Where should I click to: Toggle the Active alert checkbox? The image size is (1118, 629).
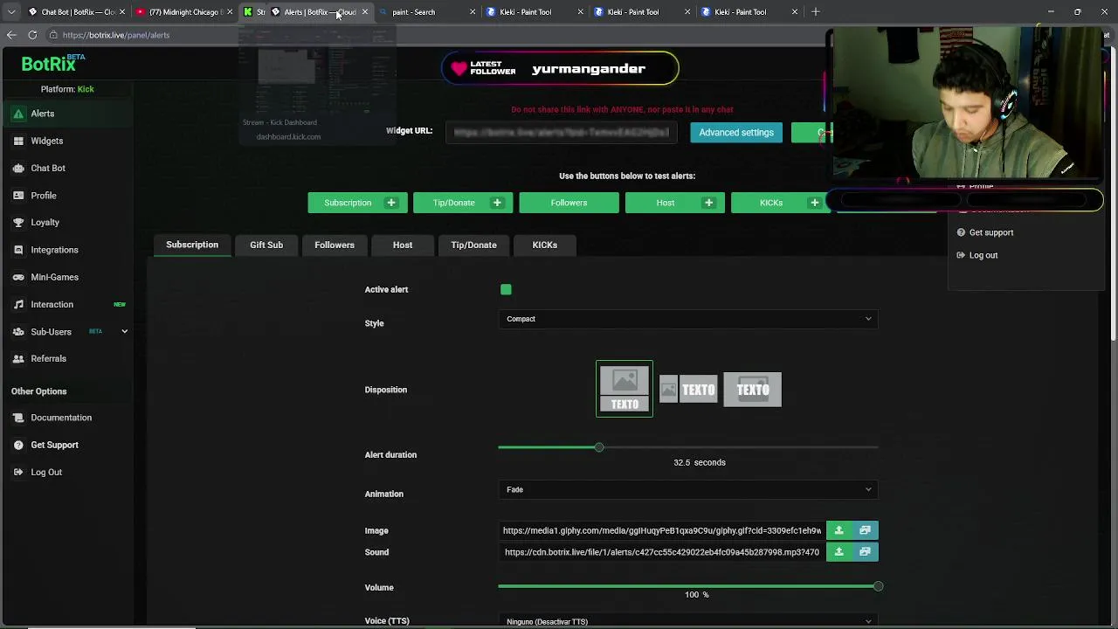[x=506, y=289]
